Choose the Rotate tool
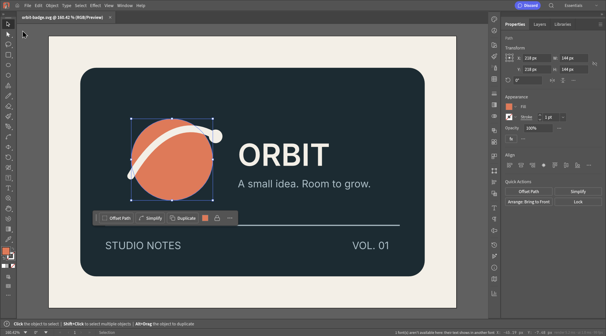 pos(8,157)
